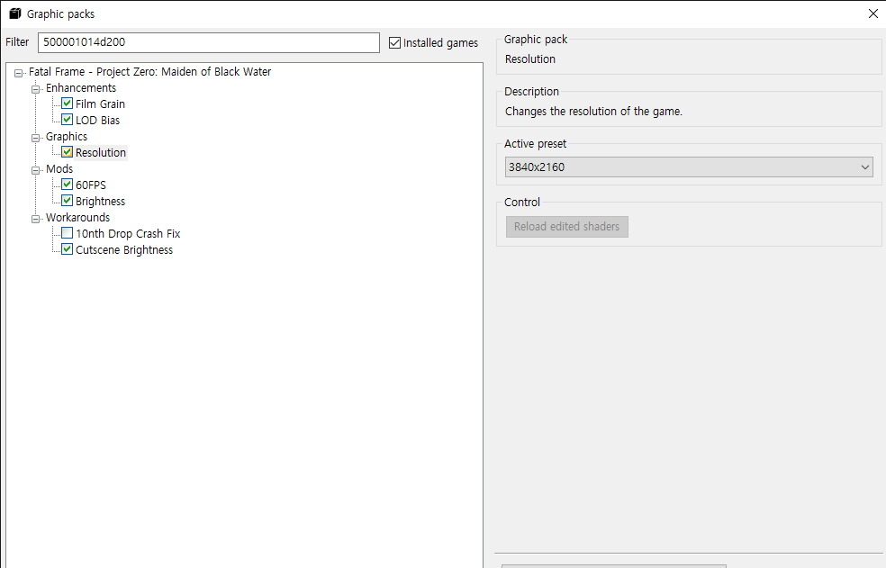The height and width of the screenshot is (568, 886).
Task: Enable the 10nth Drop Crash Fix checkbox
Action: click(68, 233)
